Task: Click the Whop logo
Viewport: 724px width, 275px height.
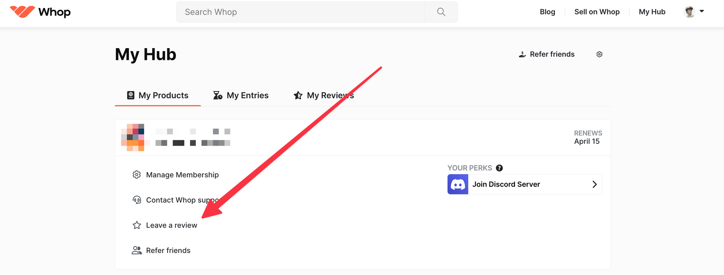Action: [40, 12]
